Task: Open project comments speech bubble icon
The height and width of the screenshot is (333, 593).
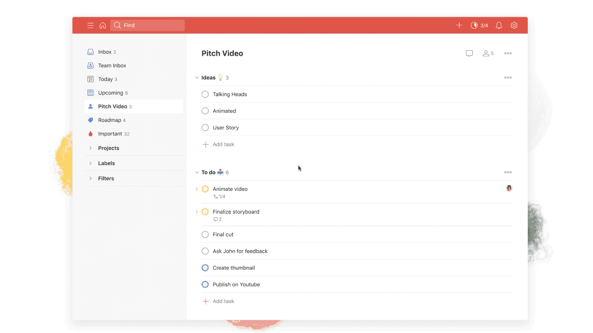Action: 469,53
